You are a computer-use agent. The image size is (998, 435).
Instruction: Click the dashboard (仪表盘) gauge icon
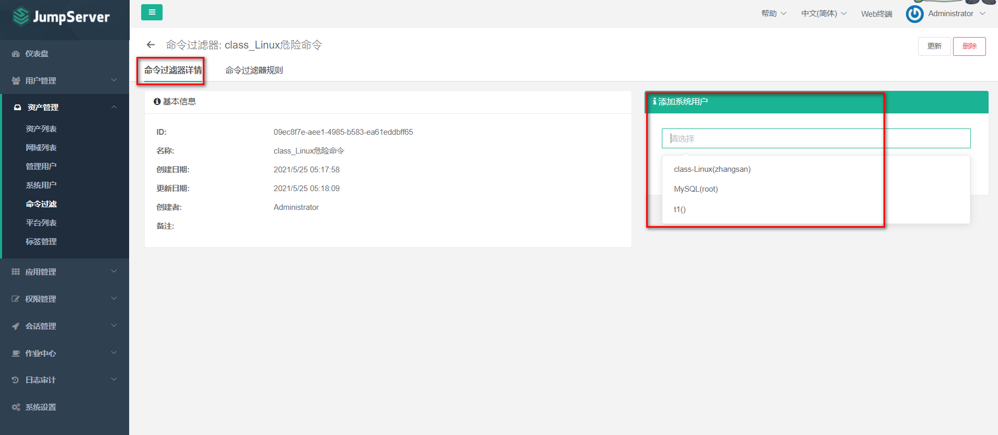pos(16,54)
